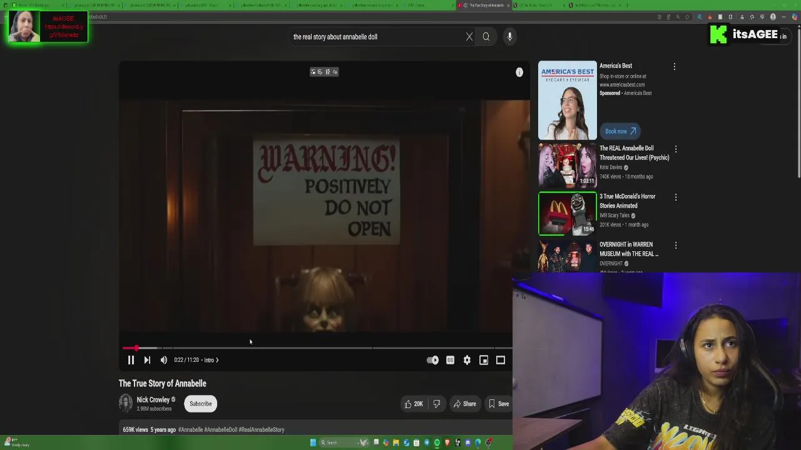This screenshot has height=450, width=801.
Task: Open the overlay toolbar on video top
Action: 324,72
